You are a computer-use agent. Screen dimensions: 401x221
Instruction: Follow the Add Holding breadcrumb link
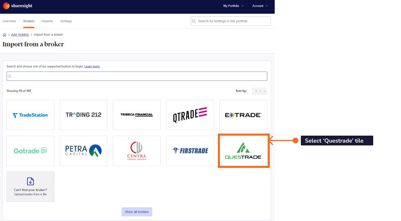[x=20, y=35]
